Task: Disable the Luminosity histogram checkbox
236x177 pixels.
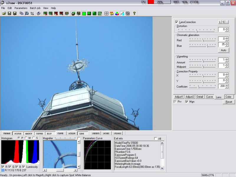Action: (x=24, y=167)
